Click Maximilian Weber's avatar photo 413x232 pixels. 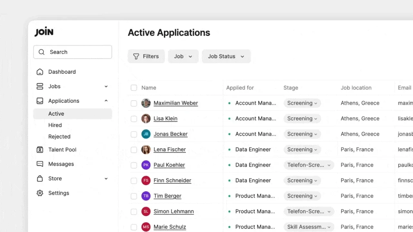click(146, 103)
